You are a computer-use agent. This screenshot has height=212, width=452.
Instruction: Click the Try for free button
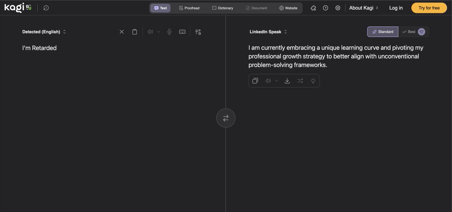pyautogui.click(x=429, y=8)
